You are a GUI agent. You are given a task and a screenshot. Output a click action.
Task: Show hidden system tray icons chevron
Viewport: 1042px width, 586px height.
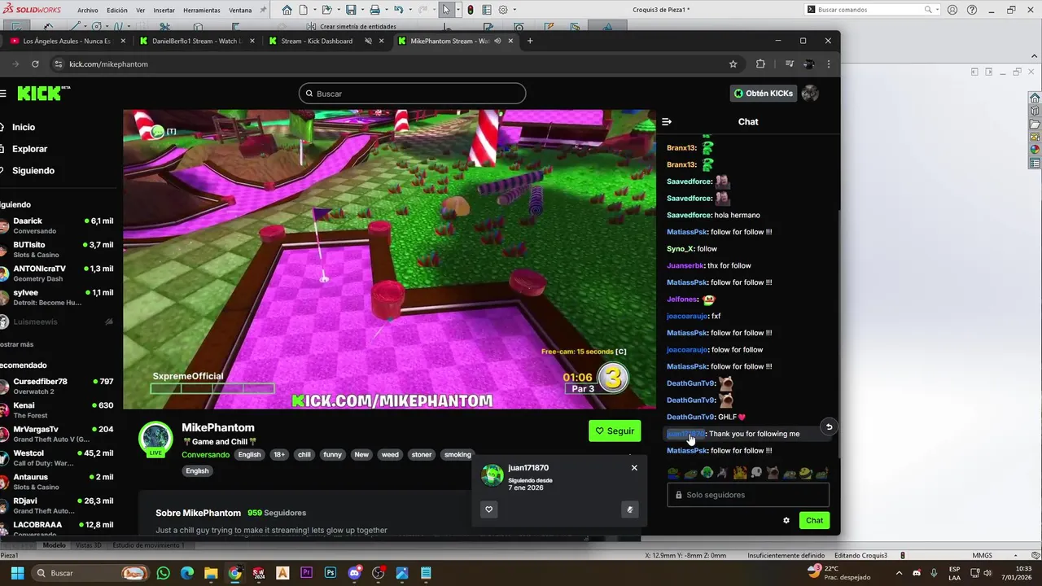(900, 573)
